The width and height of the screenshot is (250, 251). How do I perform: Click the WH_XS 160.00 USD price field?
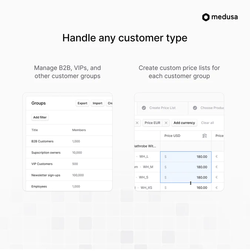[x=186, y=187]
